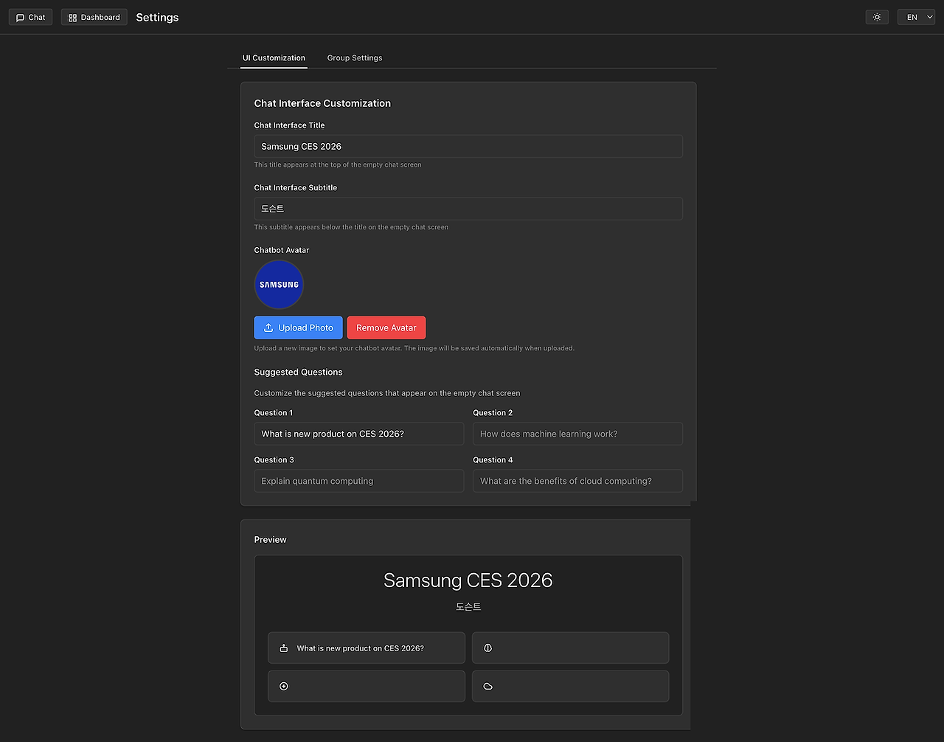944x742 pixels.
Task: Click the Chat Interface Title input field
Action: point(468,146)
